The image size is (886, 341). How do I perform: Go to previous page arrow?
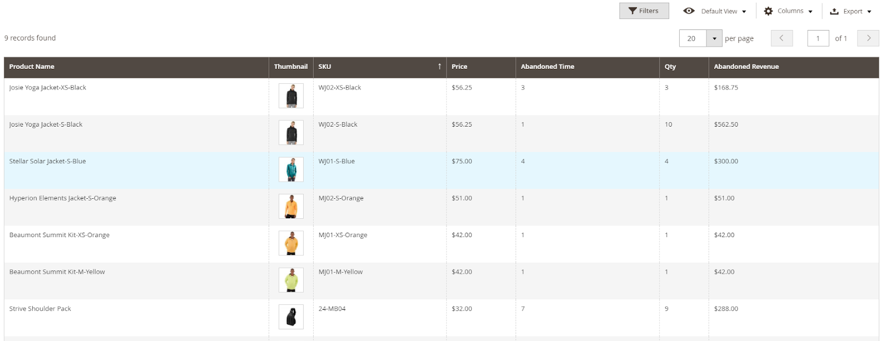pos(781,38)
